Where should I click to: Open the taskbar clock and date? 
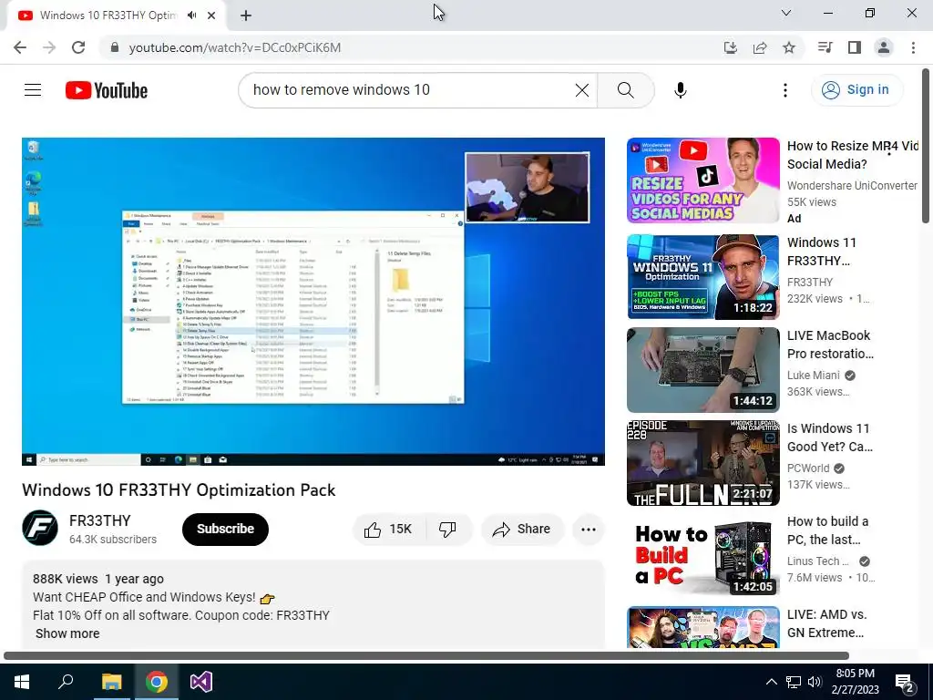click(x=855, y=682)
